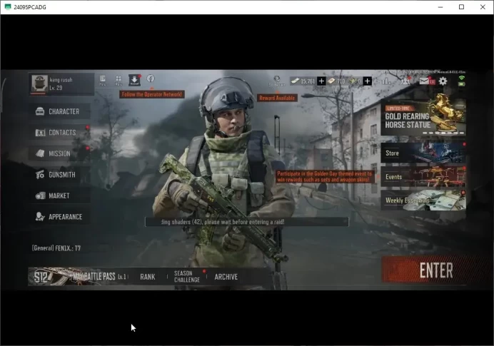
Task: Open the [General] FEN1X chat line
Action: tap(56, 248)
